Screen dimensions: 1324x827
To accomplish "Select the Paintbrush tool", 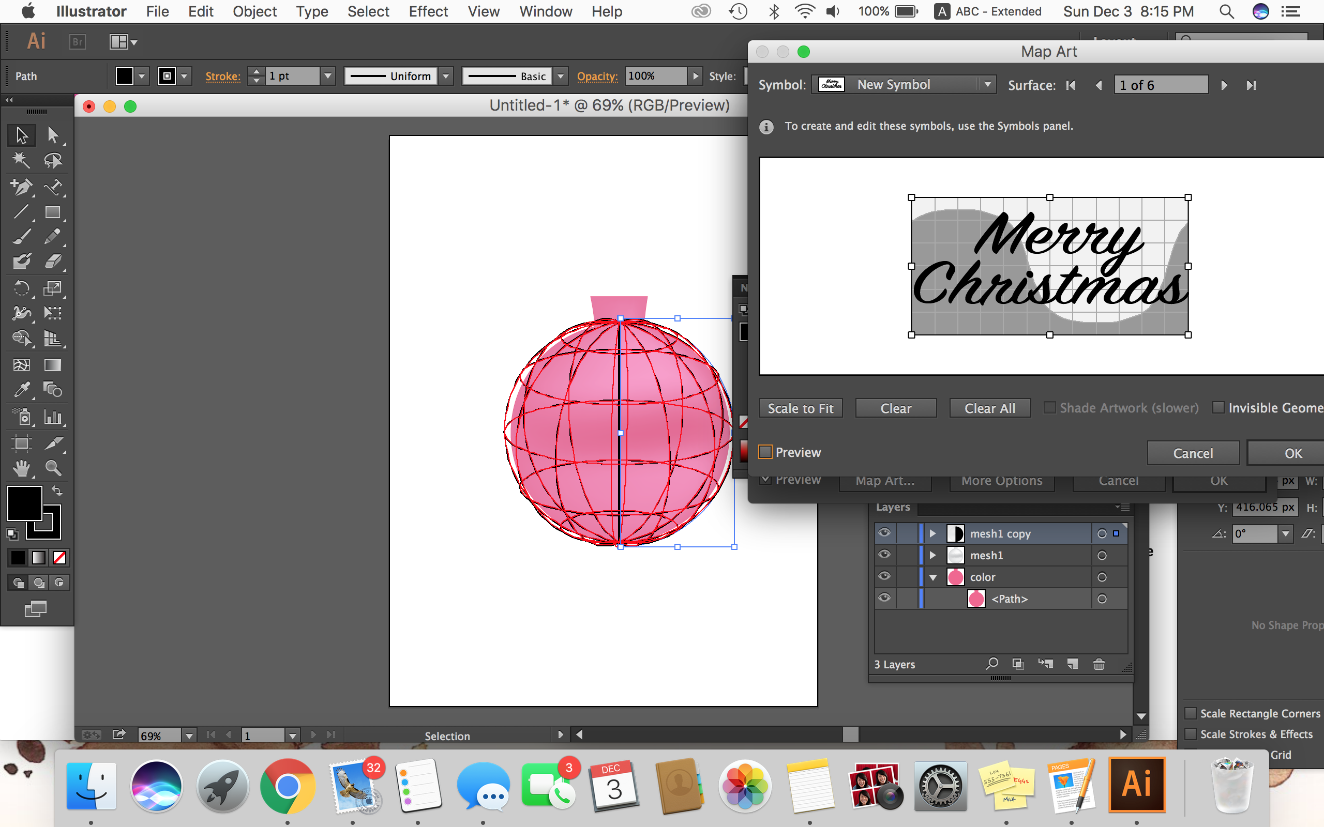I will (21, 237).
